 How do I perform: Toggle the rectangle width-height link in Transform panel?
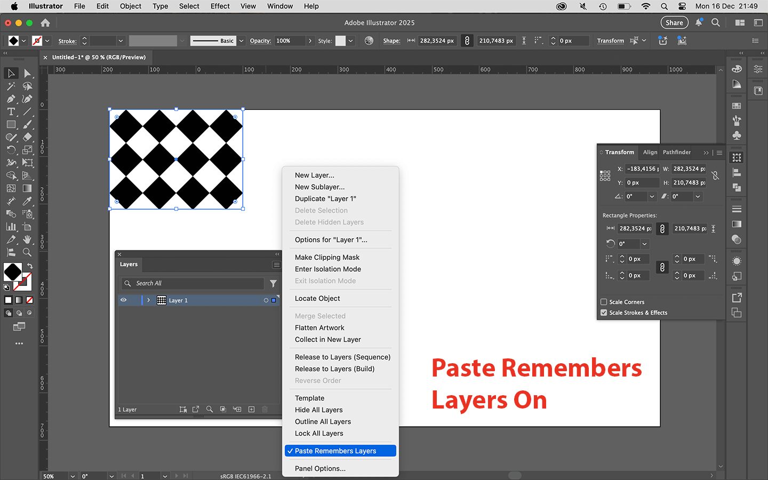tap(662, 228)
